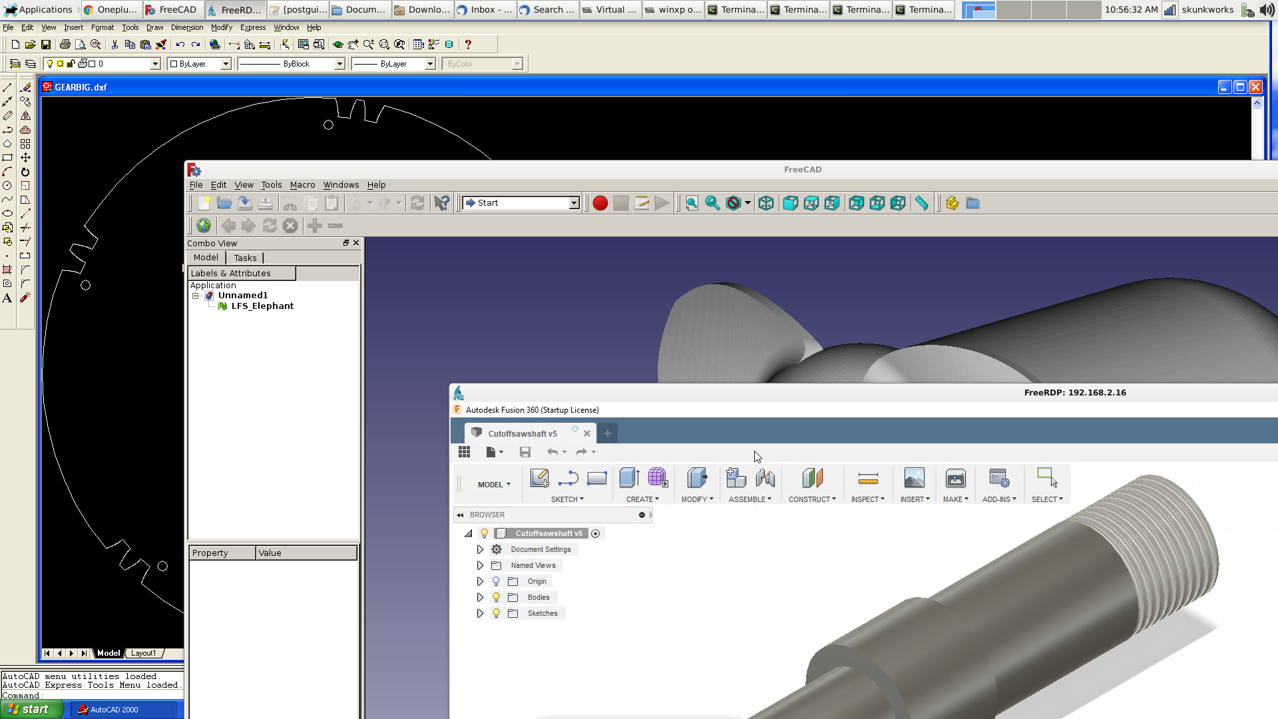Image resolution: width=1278 pixels, height=719 pixels.
Task: Open AutoCAD ByBlock linetype dropdown
Action: [x=339, y=64]
